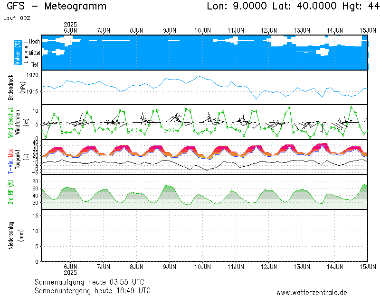Click the bottom '8JUN' date label
The image size is (380, 296).
click(136, 267)
